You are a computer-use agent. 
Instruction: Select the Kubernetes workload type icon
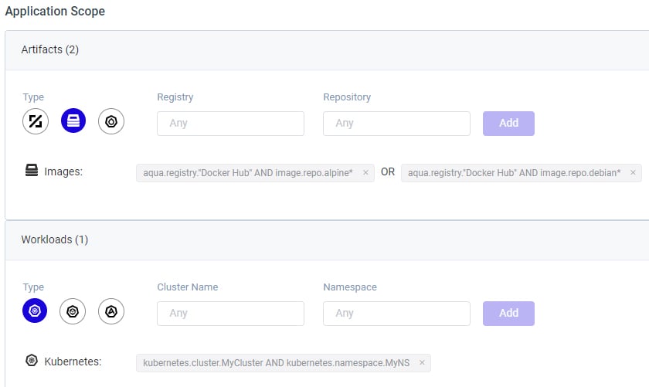[35, 311]
